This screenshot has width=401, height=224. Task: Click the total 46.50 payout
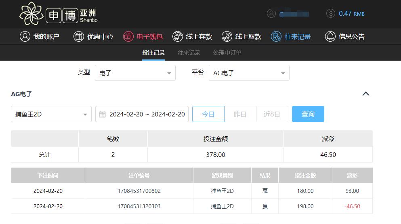(x=328, y=154)
